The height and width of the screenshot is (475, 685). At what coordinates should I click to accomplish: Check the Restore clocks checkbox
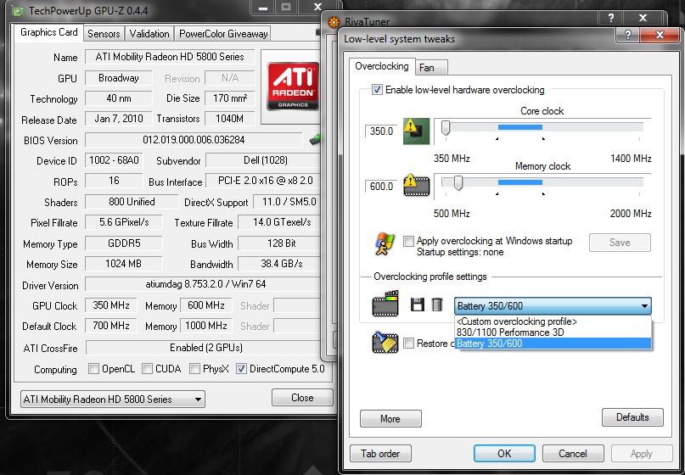[408, 344]
